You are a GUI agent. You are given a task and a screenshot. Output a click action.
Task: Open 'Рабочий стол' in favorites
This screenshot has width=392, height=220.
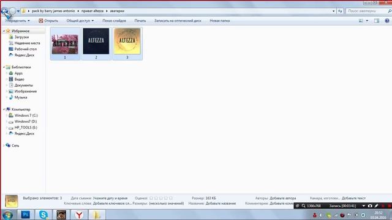[25, 49]
